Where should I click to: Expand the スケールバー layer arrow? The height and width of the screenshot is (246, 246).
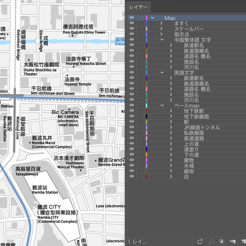pos(162,28)
